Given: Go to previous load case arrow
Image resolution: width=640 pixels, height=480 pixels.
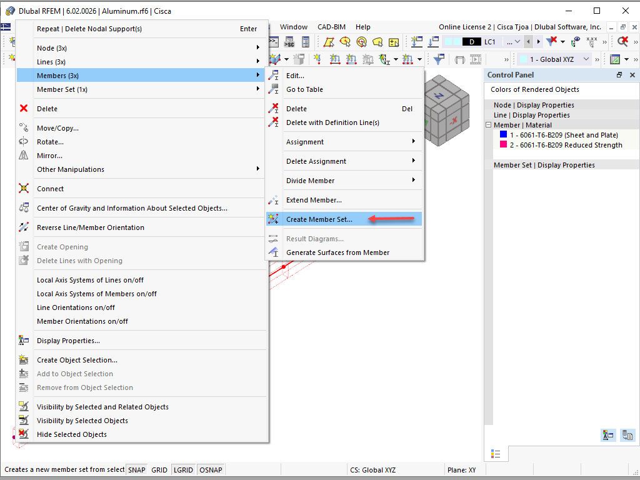Looking at the screenshot, I should pyautogui.click(x=529, y=42).
